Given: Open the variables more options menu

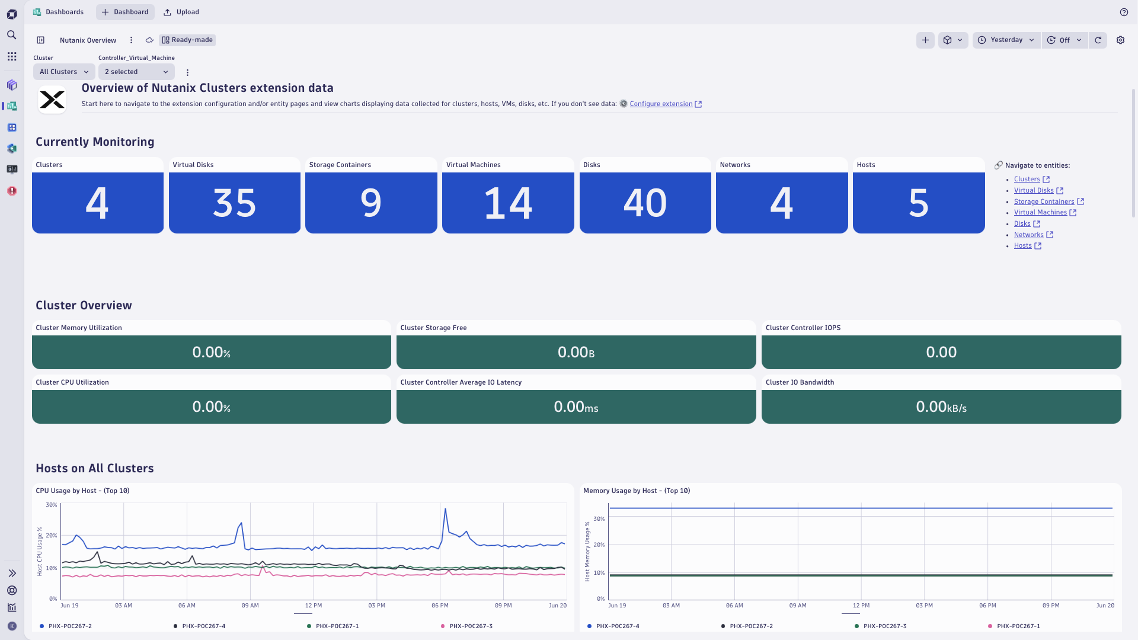Looking at the screenshot, I should click(x=188, y=72).
